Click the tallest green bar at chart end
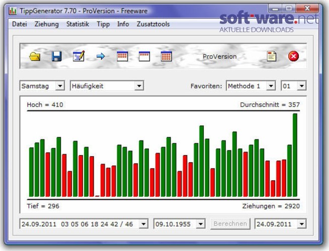 295,155
